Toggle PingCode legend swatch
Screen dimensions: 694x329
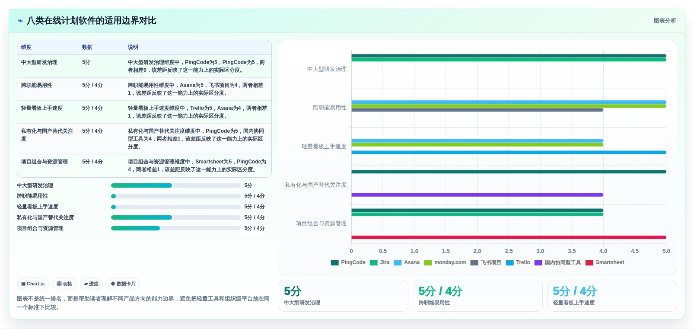335,263
